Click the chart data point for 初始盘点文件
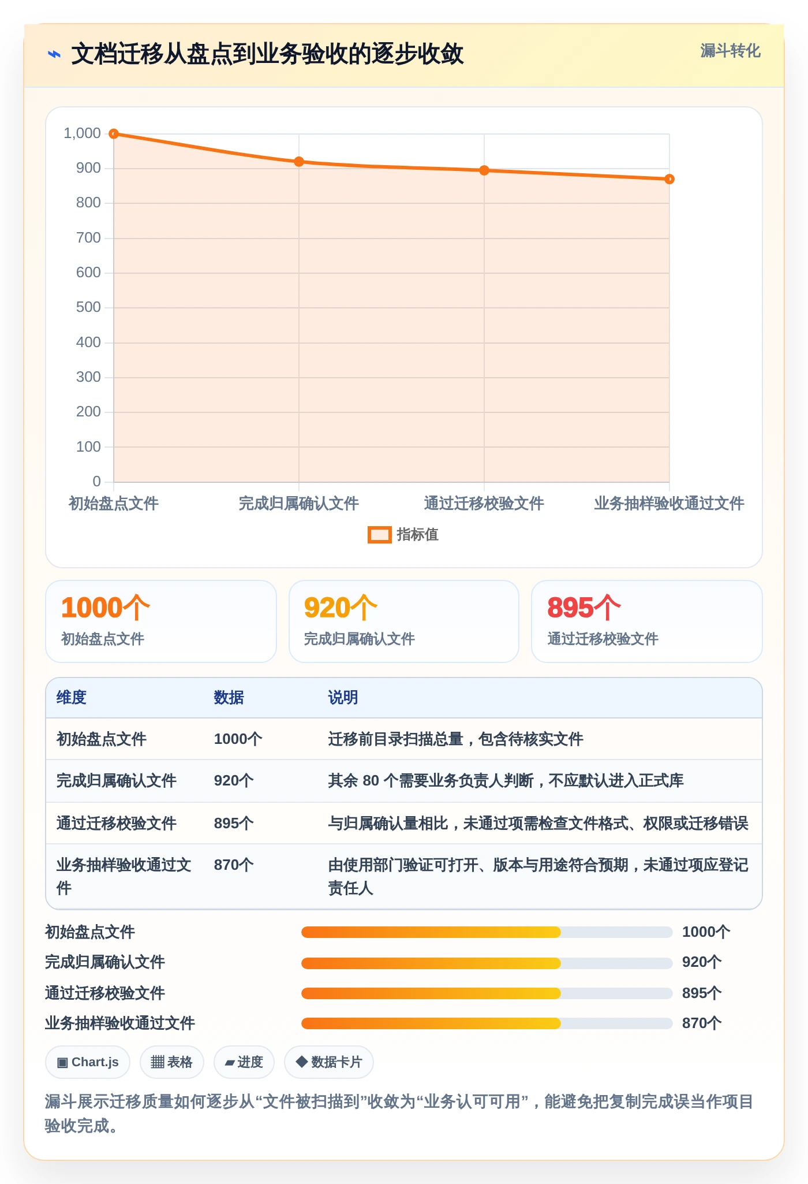The height and width of the screenshot is (1184, 808). pyautogui.click(x=114, y=134)
